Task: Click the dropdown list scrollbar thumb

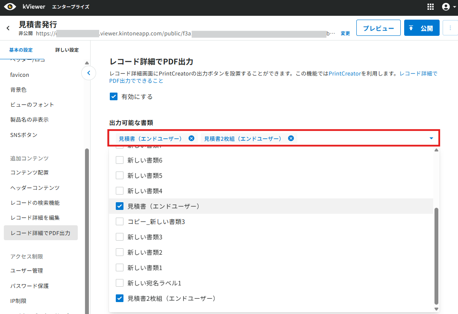Action: [436, 256]
